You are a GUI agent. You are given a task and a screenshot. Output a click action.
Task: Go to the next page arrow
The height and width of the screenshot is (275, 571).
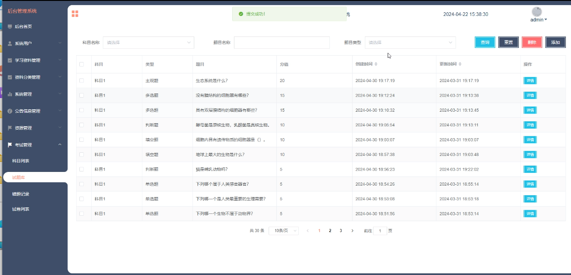[352, 231]
